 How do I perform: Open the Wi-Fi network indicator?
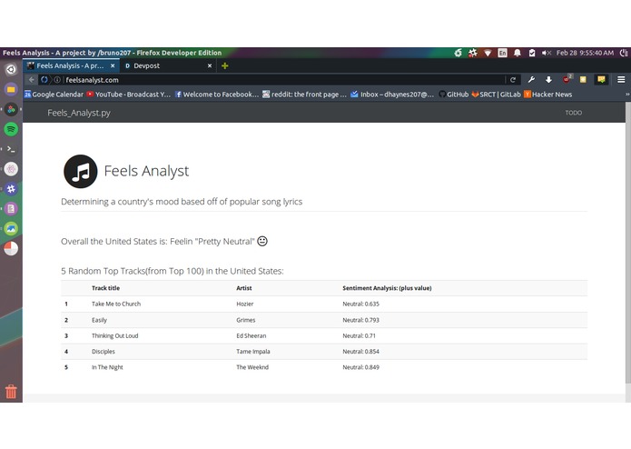488,53
